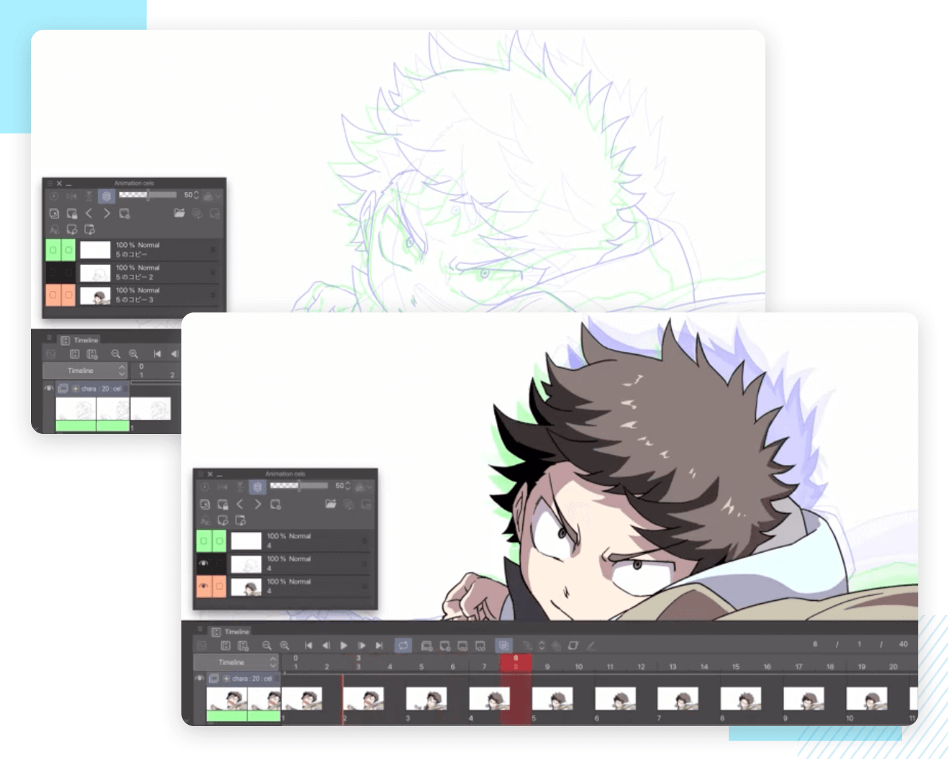948x759 pixels.
Task: Go to next cel in back Animation cels panel
Action: tap(107, 213)
